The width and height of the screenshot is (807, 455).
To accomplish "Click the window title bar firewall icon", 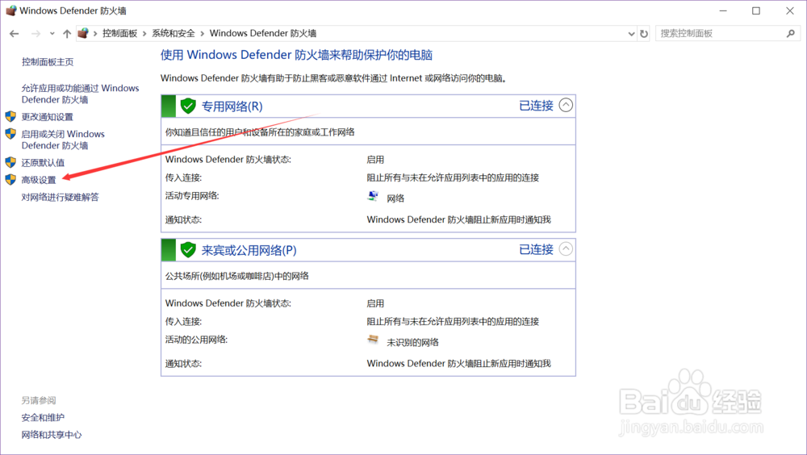I will click(10, 10).
